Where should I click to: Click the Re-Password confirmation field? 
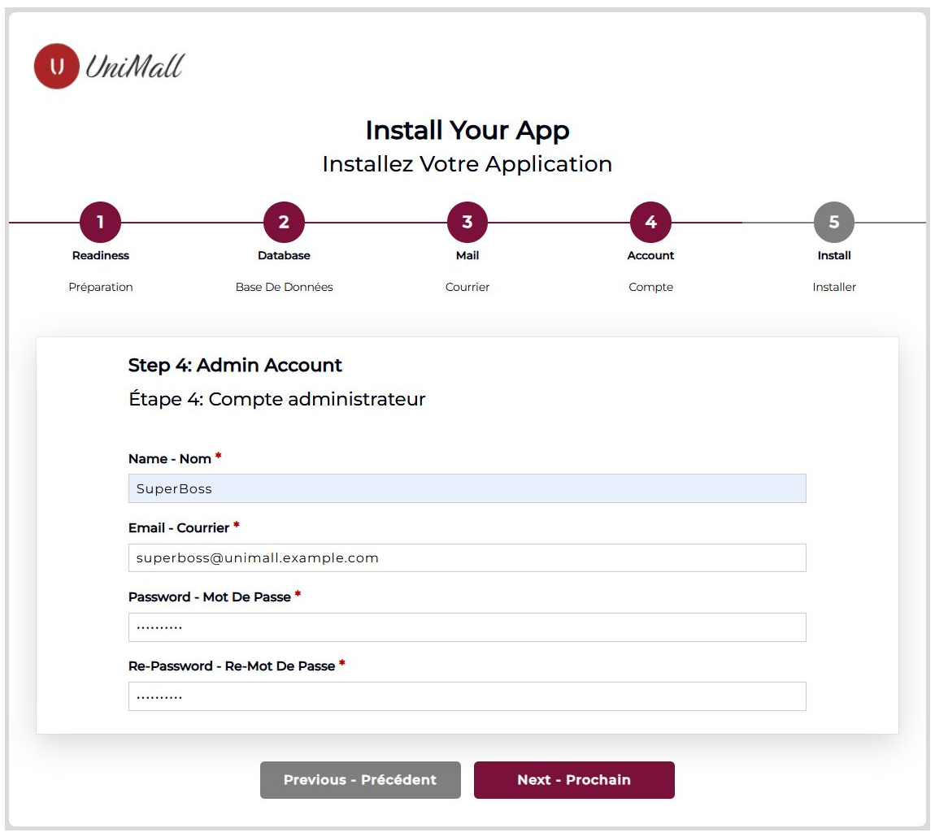(x=467, y=696)
